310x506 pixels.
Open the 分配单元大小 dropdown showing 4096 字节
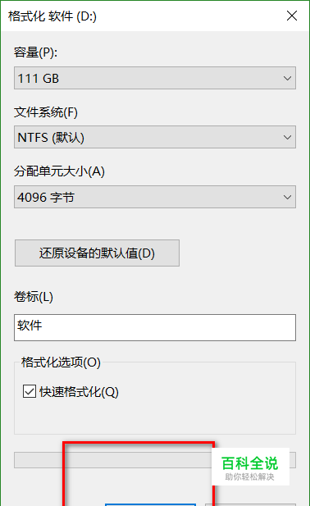click(155, 197)
